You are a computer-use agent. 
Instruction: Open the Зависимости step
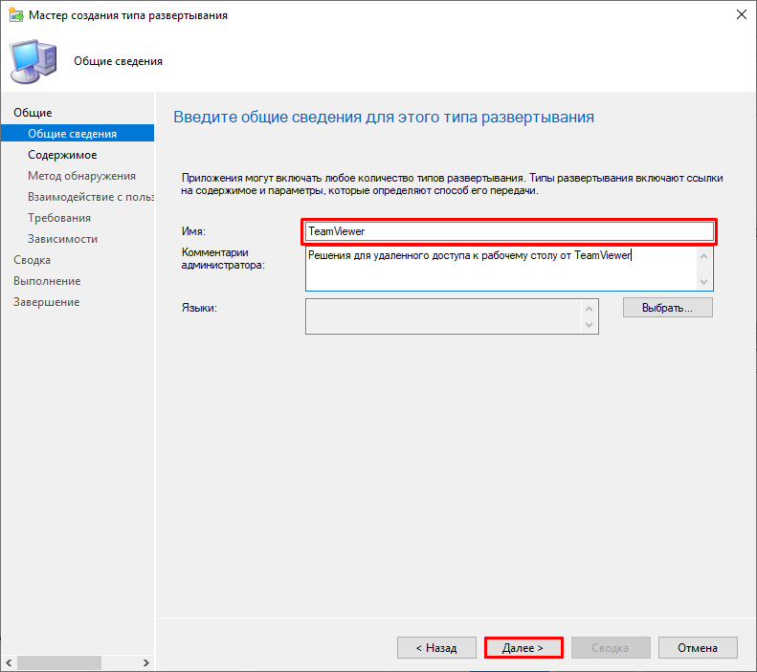point(63,239)
